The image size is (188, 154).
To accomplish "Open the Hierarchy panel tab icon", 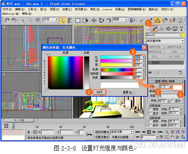I will [x=161, y=29].
